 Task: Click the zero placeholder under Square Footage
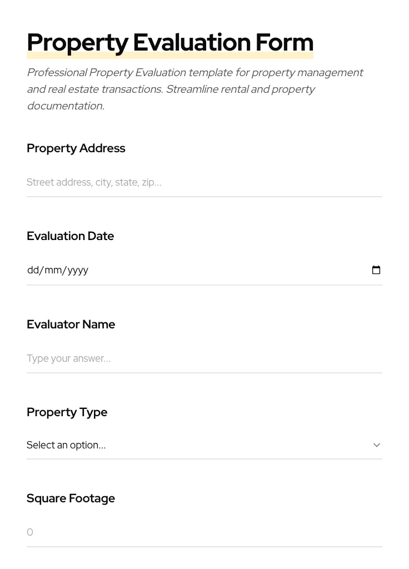tap(30, 532)
